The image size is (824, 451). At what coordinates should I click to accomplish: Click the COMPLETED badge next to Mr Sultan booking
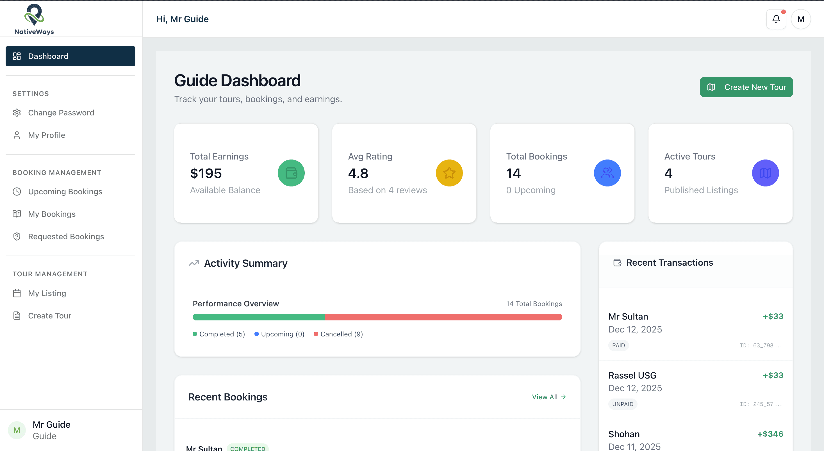click(x=248, y=448)
